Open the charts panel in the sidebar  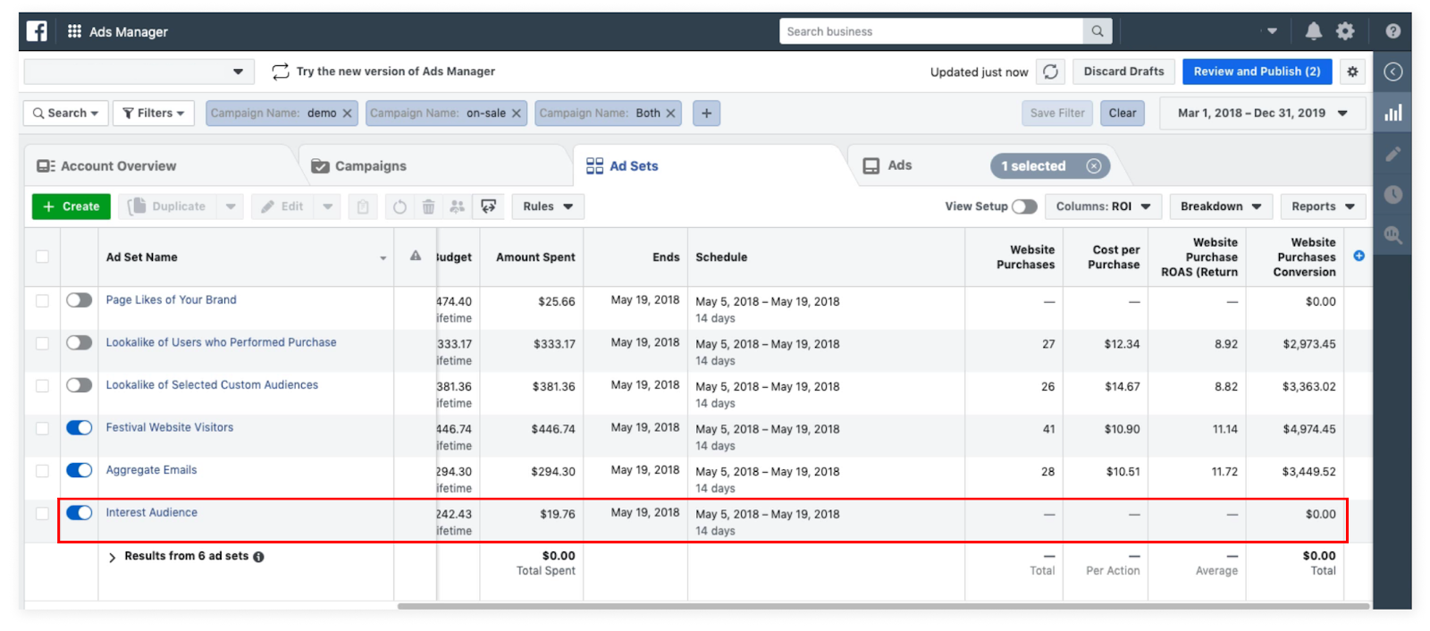coord(1392,114)
